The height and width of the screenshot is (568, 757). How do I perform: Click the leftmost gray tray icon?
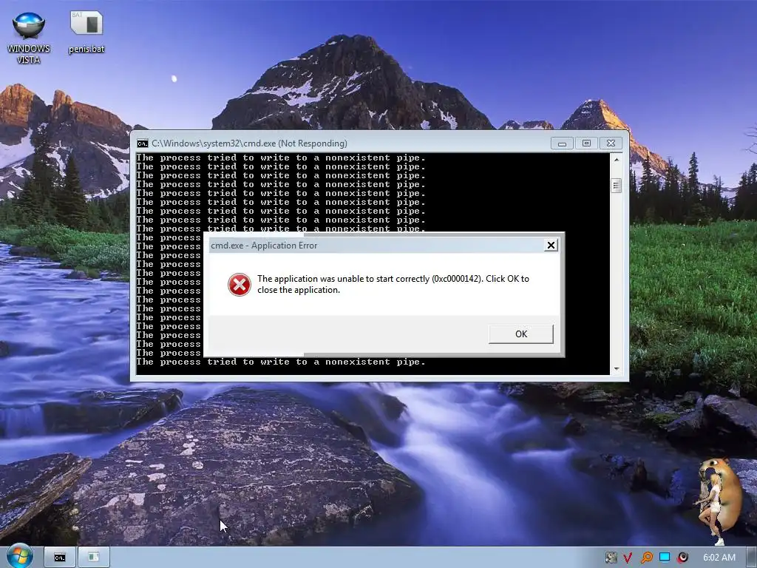pyautogui.click(x=611, y=558)
